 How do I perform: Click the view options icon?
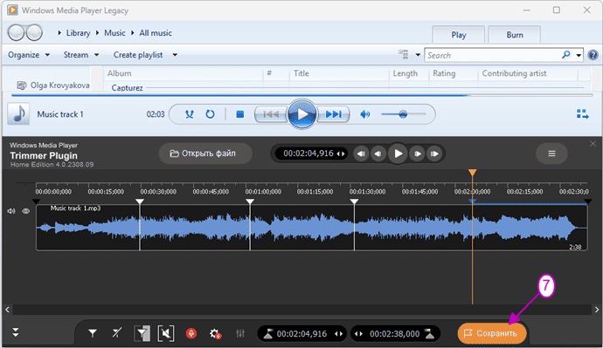[403, 54]
